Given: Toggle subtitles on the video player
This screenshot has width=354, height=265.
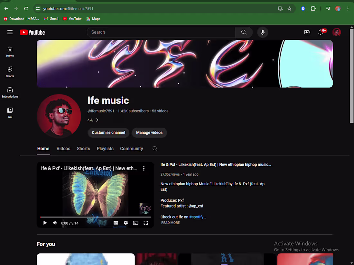Looking at the screenshot, I should coord(116,223).
